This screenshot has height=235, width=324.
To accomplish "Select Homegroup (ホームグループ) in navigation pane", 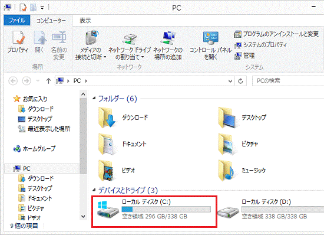I will pos(34,148).
